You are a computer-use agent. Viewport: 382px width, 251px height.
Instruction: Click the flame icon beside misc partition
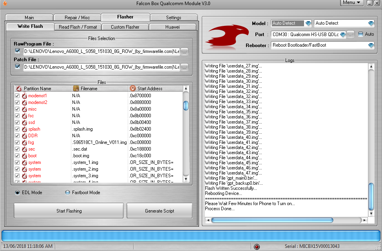[24, 109]
